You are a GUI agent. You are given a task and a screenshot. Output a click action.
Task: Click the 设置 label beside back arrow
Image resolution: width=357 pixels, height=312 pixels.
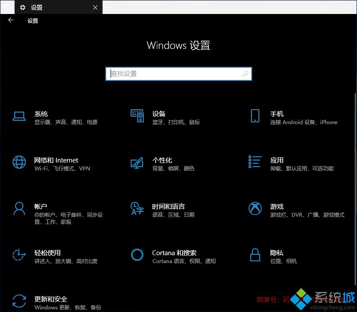tap(33, 21)
